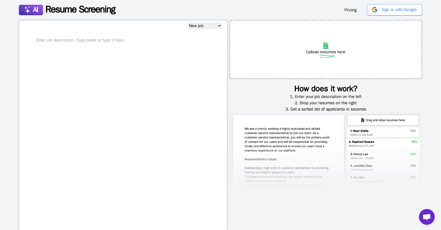Click the green resume file upload icon
This screenshot has height=230, width=441.
tap(326, 46)
